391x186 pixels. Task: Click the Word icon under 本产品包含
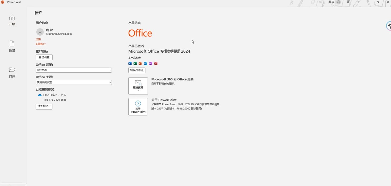pyautogui.click(x=130, y=64)
